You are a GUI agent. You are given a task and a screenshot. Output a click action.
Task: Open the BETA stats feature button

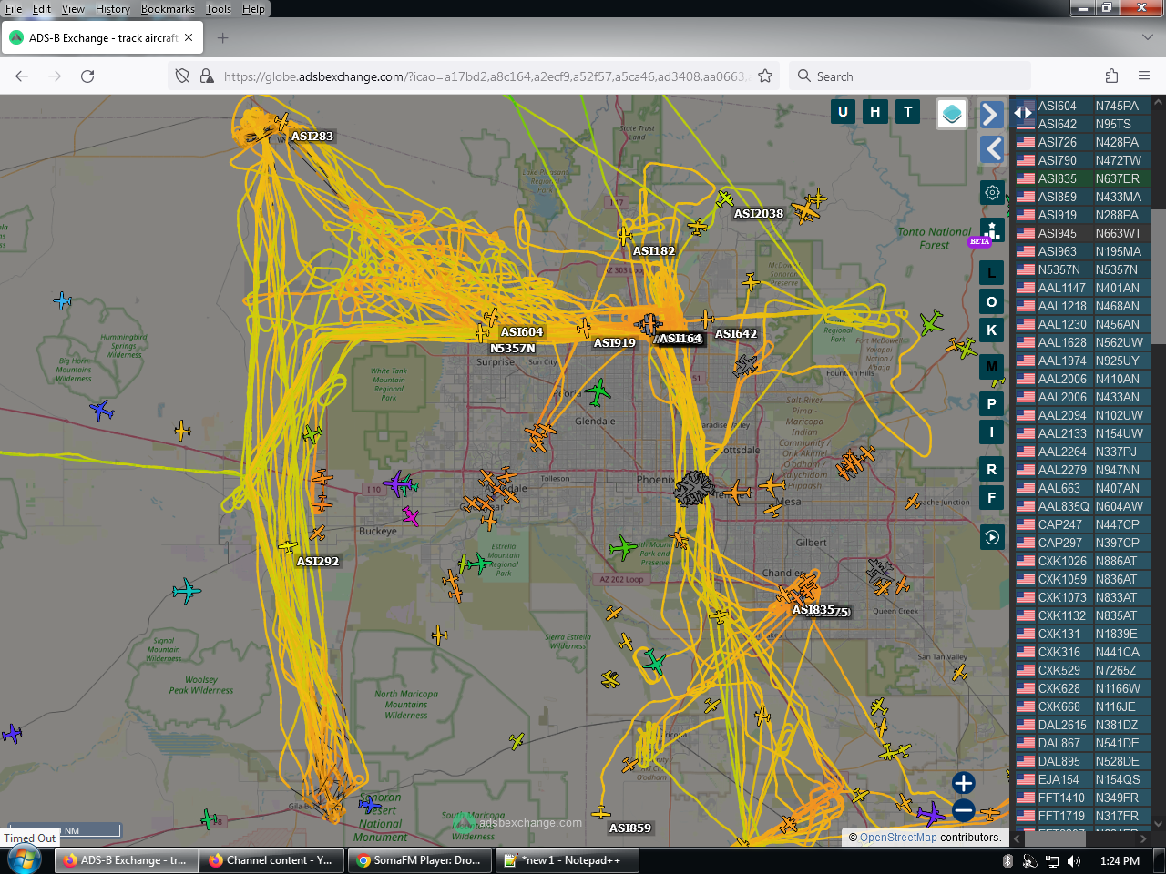coord(992,230)
